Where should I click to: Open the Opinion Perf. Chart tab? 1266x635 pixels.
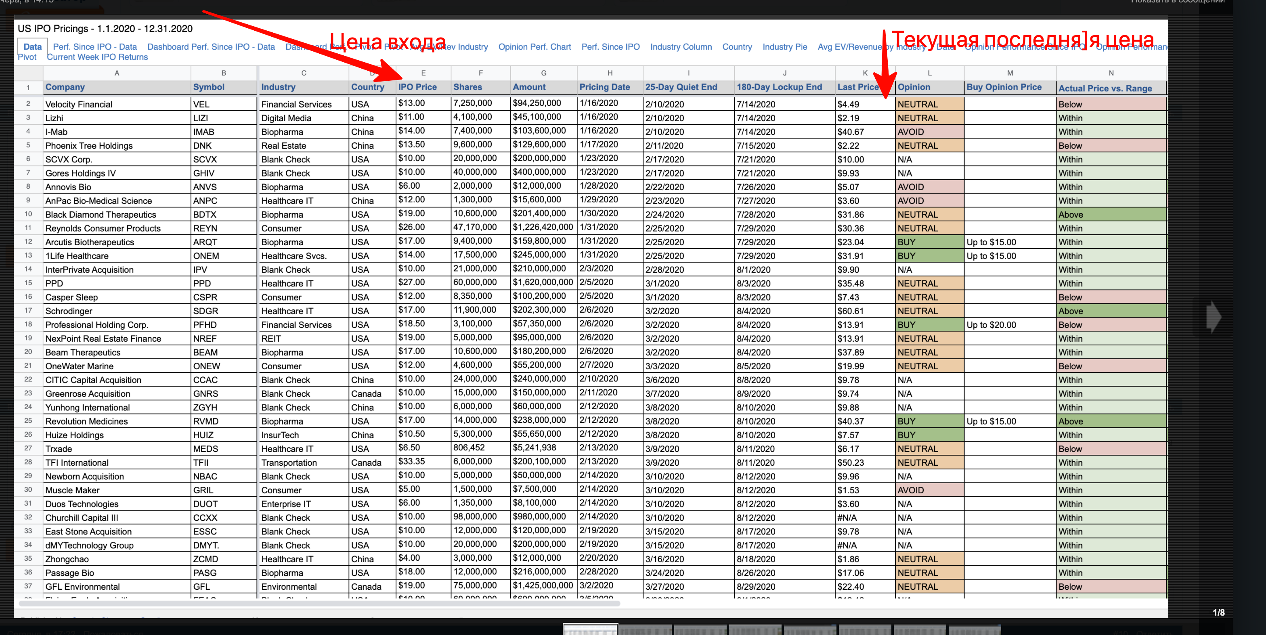click(534, 47)
